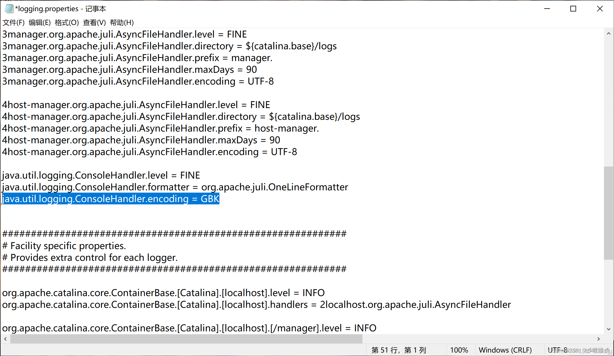Click the horizontal scrollbar right arrow

coord(599,339)
